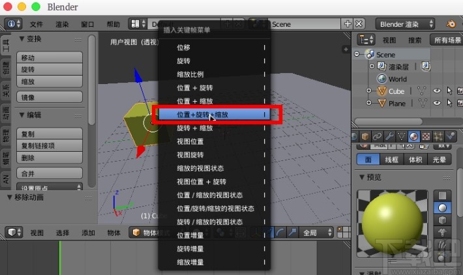Click the 镜像 tool button
Image resolution: width=463 pixels, height=275 pixels.
[x=50, y=97]
